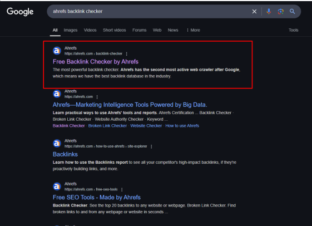Clear the search query with X icon
Viewport: 312px width, 226px height.
[254, 12]
